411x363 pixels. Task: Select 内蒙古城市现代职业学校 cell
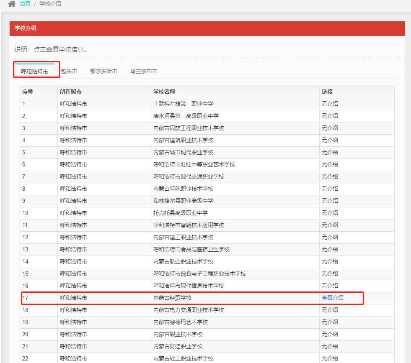coord(235,152)
